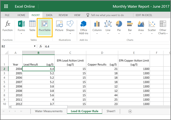
Task: Open the Shapes dropdown menu
Action: pos(70,33)
